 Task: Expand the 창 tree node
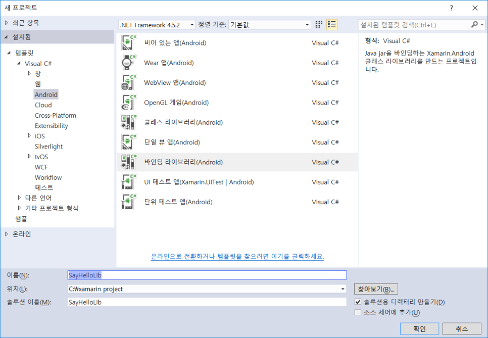coord(29,73)
